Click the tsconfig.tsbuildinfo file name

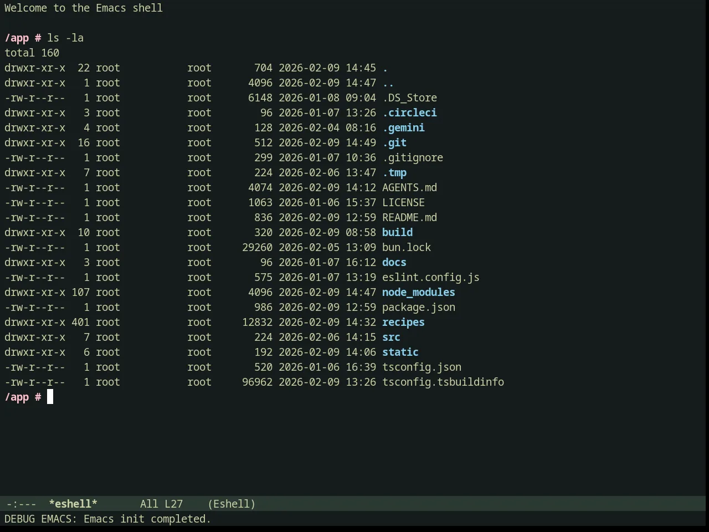pyautogui.click(x=443, y=382)
